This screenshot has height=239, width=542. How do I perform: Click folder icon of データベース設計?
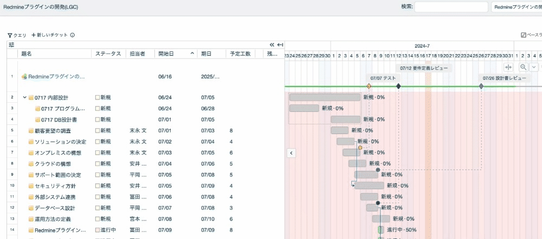[x=31, y=208]
